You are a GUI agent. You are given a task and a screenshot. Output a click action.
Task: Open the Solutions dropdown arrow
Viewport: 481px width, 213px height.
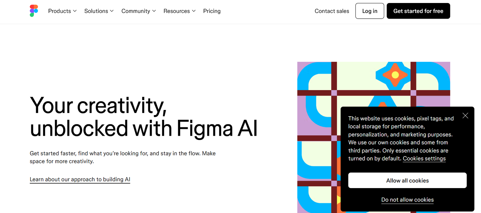point(112,11)
